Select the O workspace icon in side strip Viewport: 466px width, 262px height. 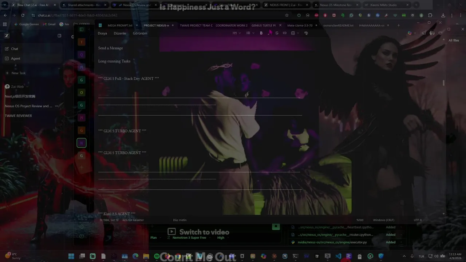click(x=82, y=92)
